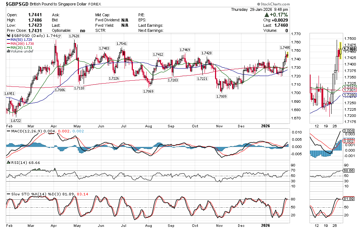Viewport: 362px width, 229px height.
Task: Click the 81.89 stochastic value tag
Action: (x=350, y=199)
